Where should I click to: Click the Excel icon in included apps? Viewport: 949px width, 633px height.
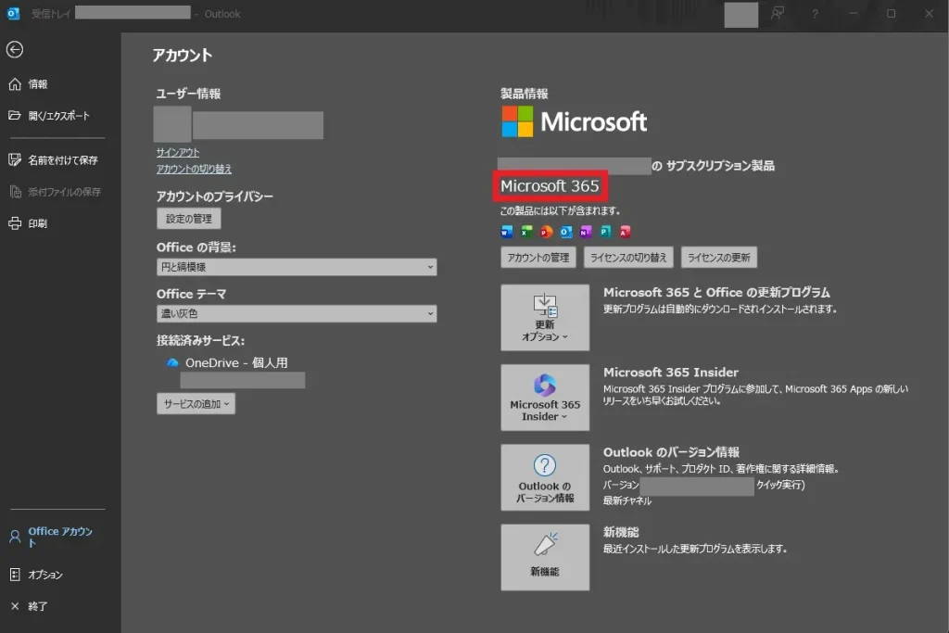526,231
